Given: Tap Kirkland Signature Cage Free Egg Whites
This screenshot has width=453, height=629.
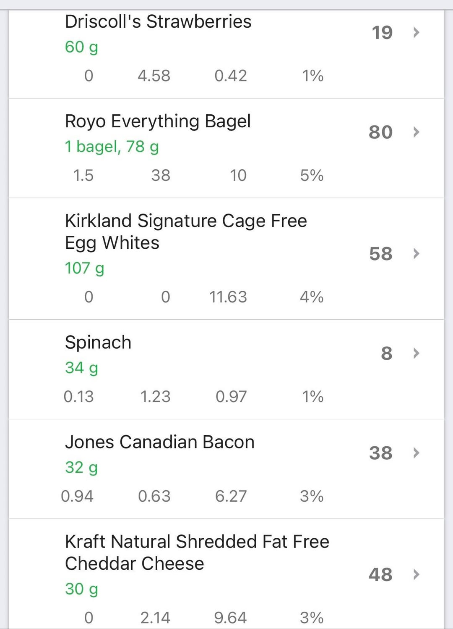Looking at the screenshot, I should click(x=186, y=232).
